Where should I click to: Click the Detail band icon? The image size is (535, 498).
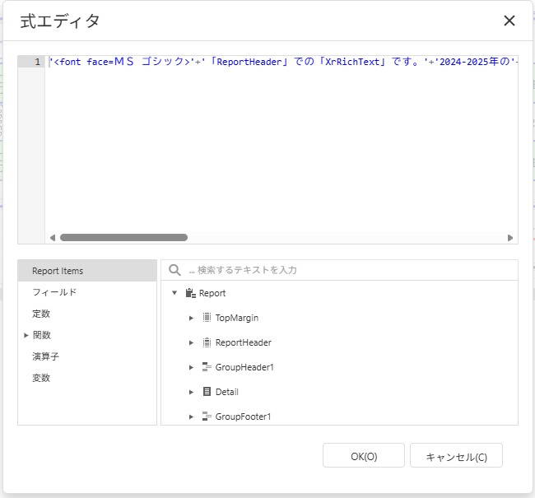pyautogui.click(x=207, y=392)
